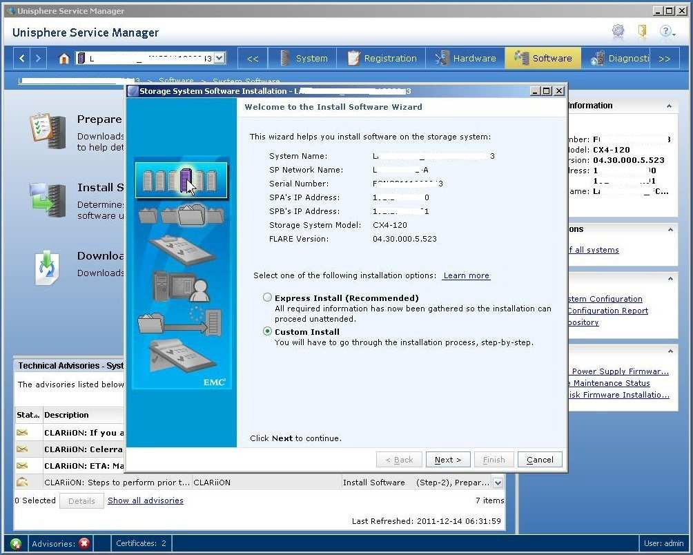Click the Next button in wizard

pyautogui.click(x=448, y=460)
